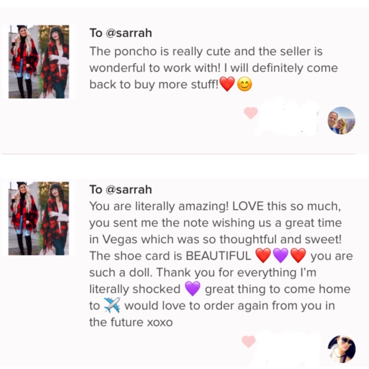This screenshot has width=369, height=369.
Task: Click first red heart after 'BEAUTIFUL'
Action: pyautogui.click(x=263, y=255)
